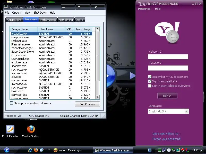This screenshot has height=154, width=206.
Task: Select the services.exe process
Action: tap(51, 95)
